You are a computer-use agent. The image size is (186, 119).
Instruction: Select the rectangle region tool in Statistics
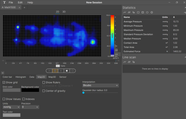tap(138, 12)
